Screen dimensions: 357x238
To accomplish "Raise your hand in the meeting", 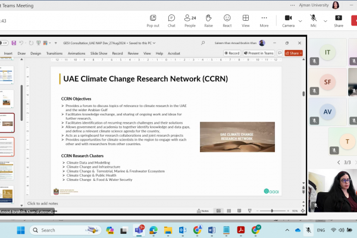I will [208, 20].
